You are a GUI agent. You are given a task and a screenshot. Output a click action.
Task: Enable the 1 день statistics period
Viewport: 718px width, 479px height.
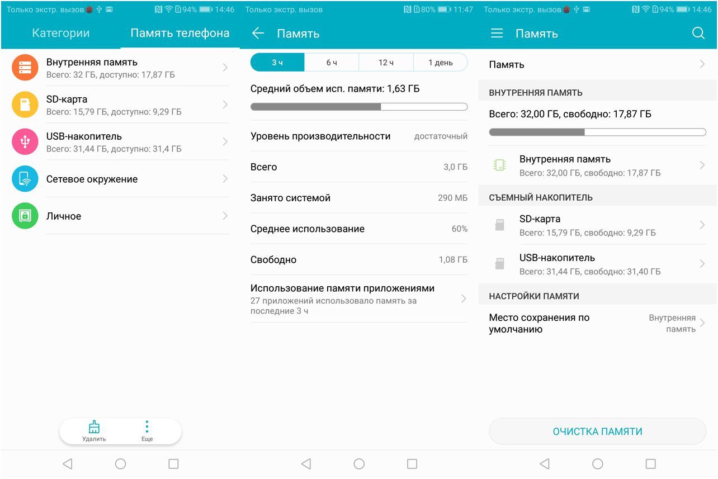click(441, 62)
